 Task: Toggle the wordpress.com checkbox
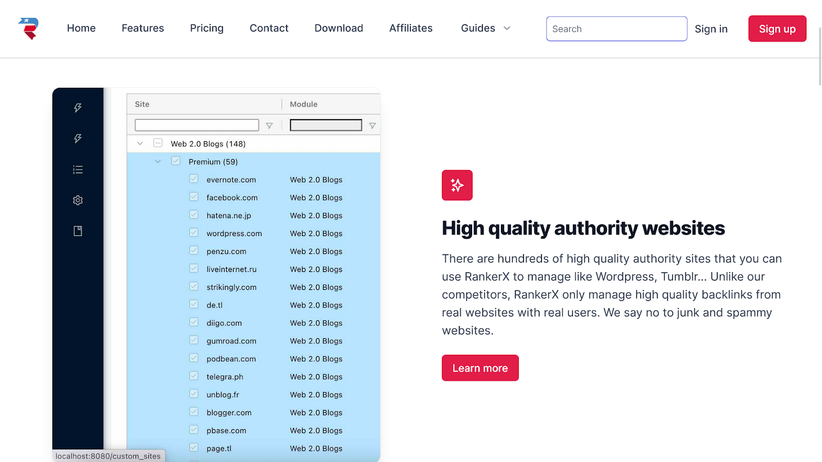click(x=194, y=233)
